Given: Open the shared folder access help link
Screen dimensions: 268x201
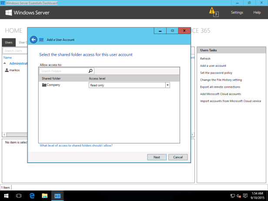Looking at the screenshot, I should click(x=76, y=146).
